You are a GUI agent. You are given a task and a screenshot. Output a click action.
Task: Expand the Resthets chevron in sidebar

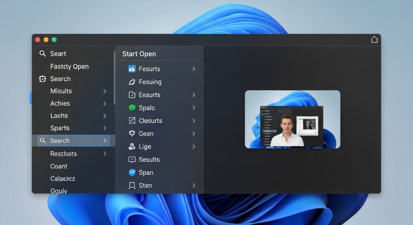[104, 154]
